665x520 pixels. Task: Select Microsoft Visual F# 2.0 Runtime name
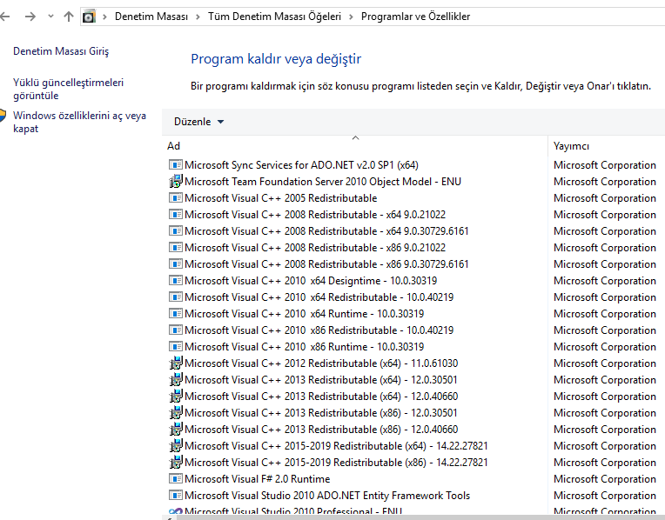click(x=258, y=479)
